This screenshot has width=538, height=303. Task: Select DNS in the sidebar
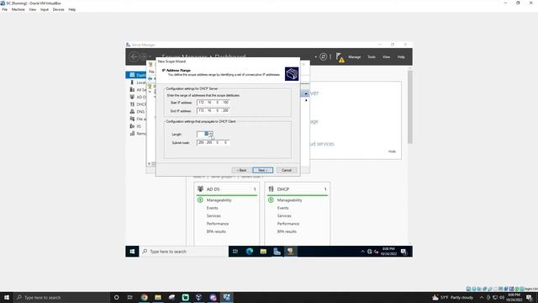pyautogui.click(x=137, y=112)
